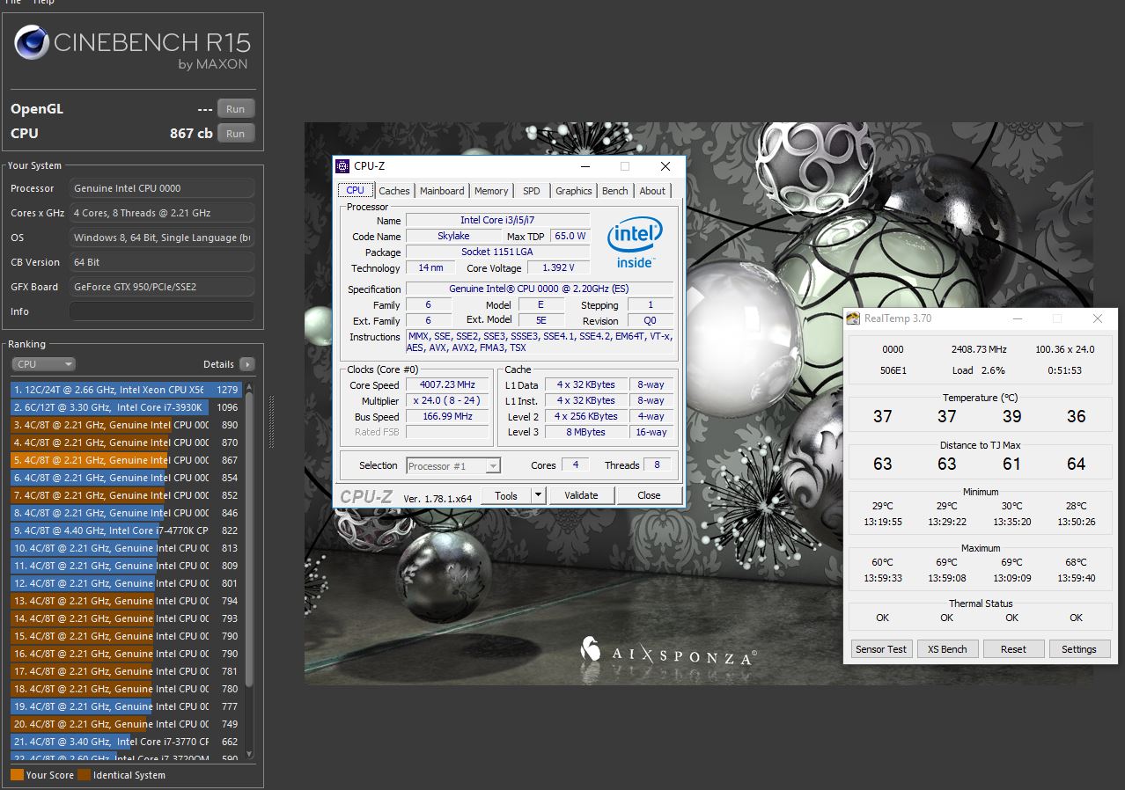The height and width of the screenshot is (790, 1125).
Task: Click the ranking scroll-up arrow
Action: (x=249, y=387)
